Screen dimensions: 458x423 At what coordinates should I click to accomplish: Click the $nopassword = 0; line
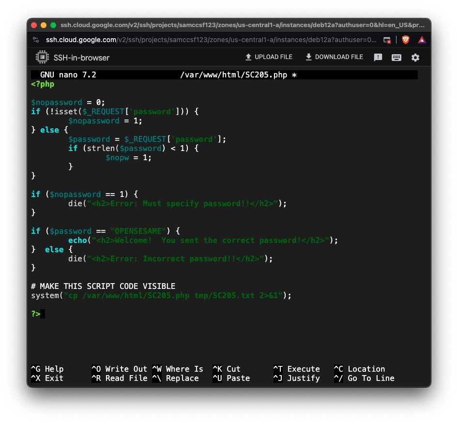68,102
